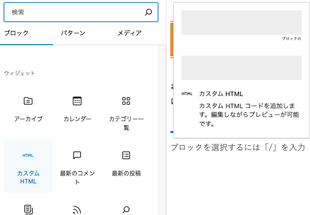The image size is (310, 215).
Task: Switch to the ブロック tab
Action: click(16, 33)
